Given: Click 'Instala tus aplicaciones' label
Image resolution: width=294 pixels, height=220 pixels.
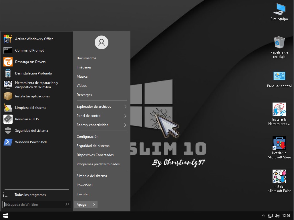Looking at the screenshot, I should coord(32,96).
